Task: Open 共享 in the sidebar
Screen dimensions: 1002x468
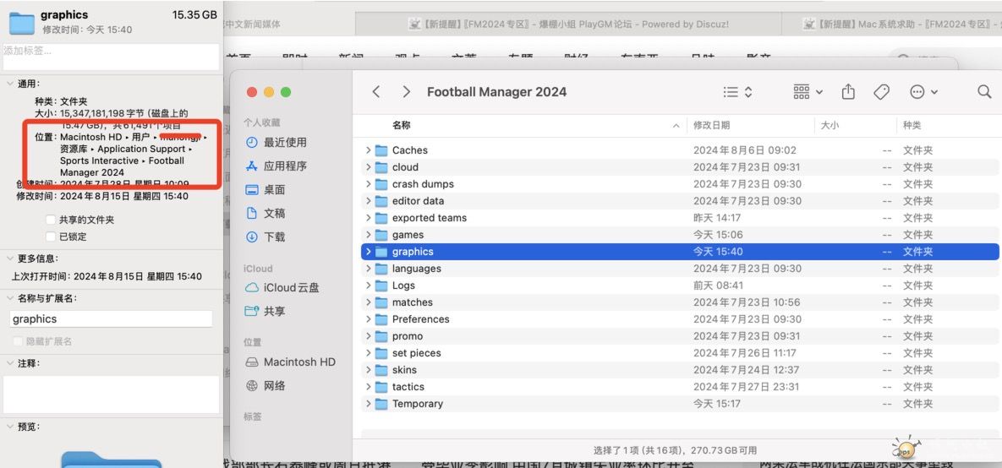Action: pyautogui.click(x=266, y=311)
